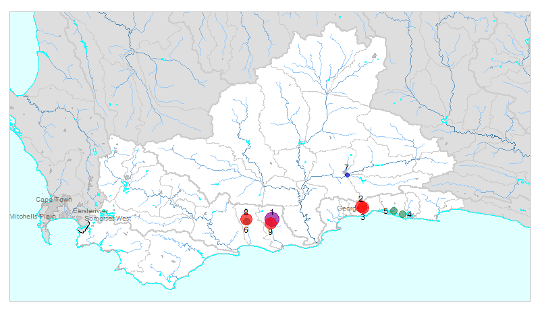Click the George town label
The image size is (540, 311).
[346, 208]
